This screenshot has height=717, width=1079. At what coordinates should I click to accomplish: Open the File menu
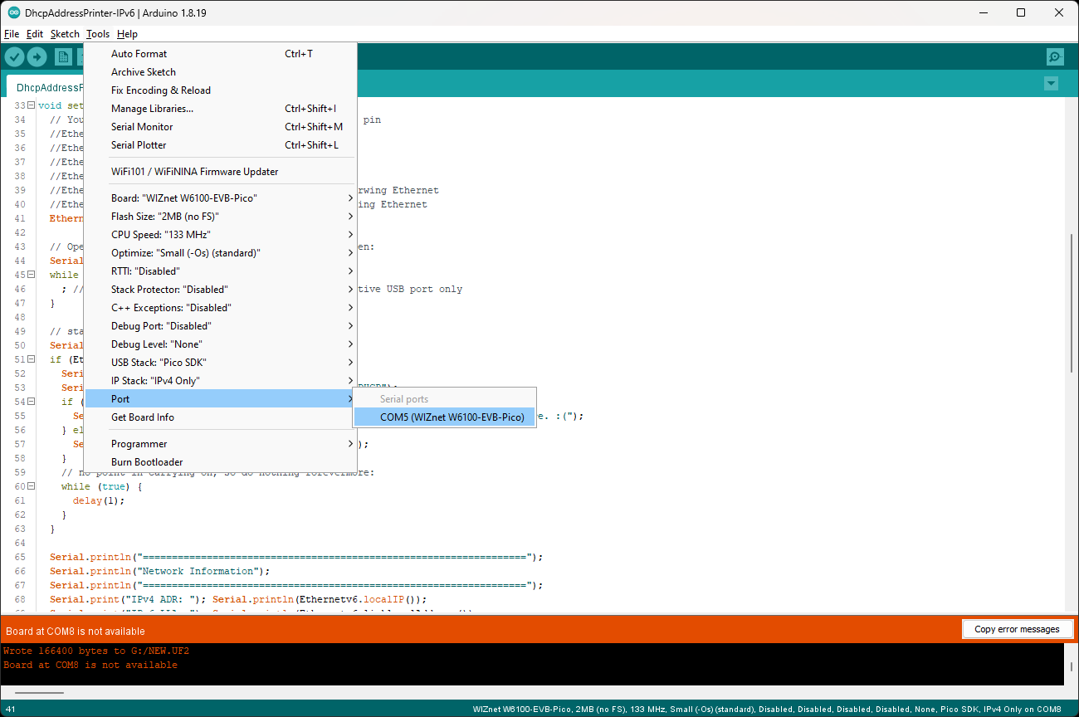[12, 34]
